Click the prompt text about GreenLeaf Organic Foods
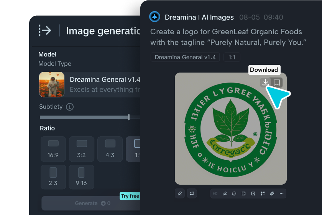This screenshot has width=322, height=215. 228,37
